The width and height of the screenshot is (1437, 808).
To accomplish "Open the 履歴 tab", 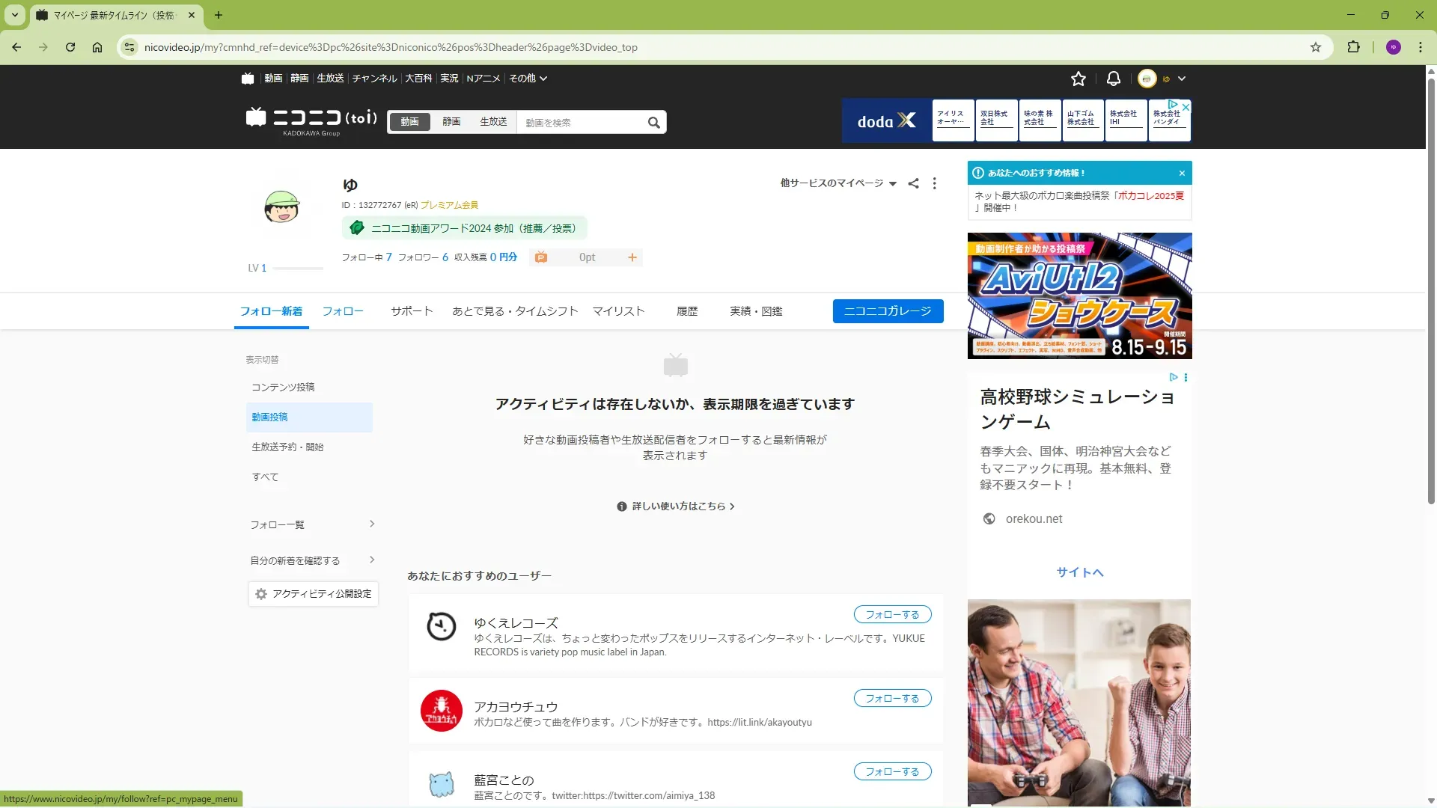I will (x=686, y=311).
